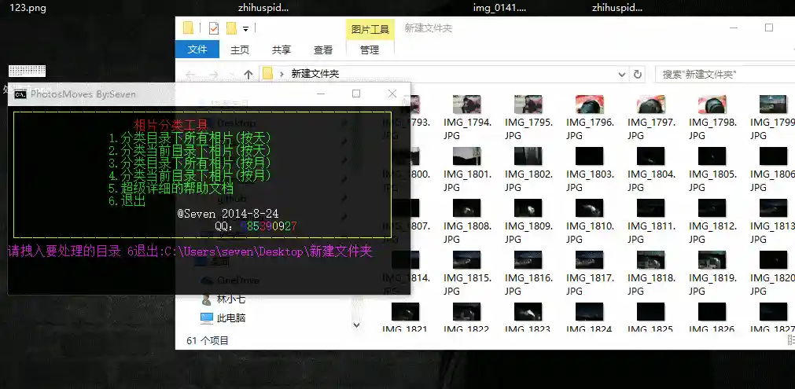Select the IMG_1822 thumbnail in the bottom row

coord(467,311)
